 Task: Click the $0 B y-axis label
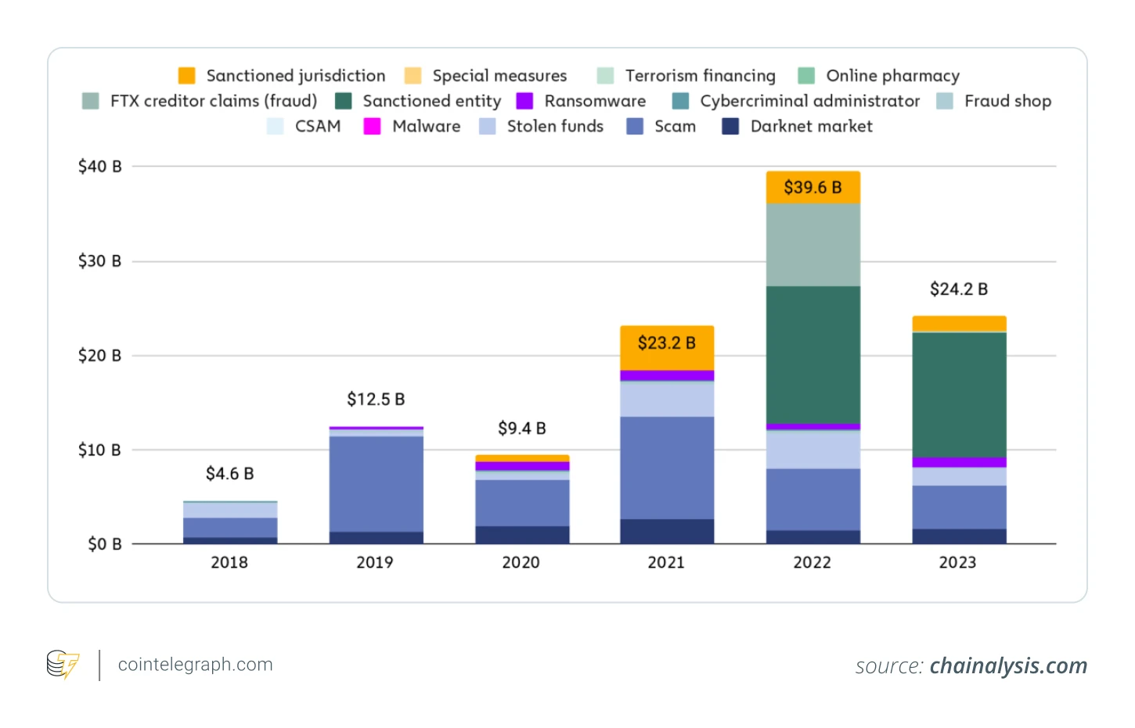pos(104,544)
